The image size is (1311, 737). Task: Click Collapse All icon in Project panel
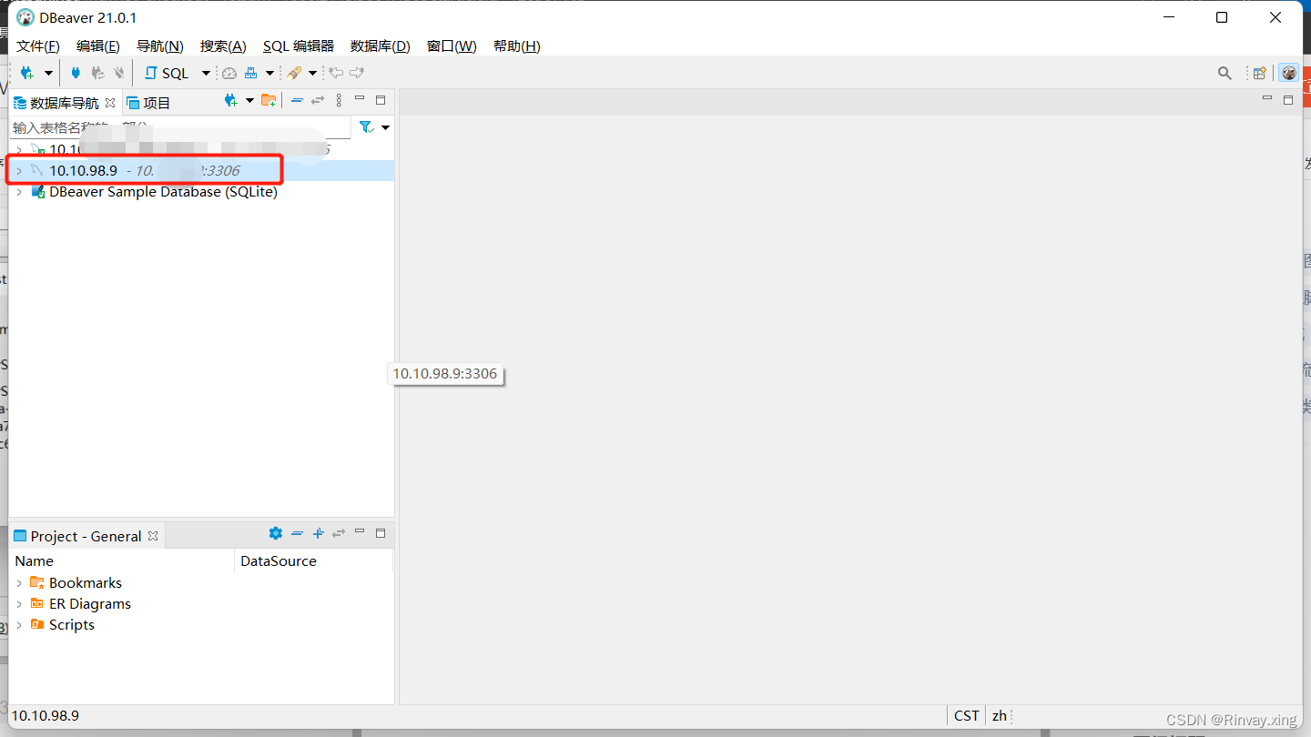coord(298,533)
